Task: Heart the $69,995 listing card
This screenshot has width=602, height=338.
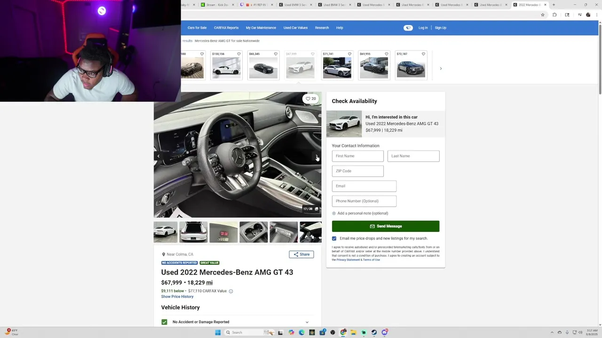Action: [x=387, y=54]
